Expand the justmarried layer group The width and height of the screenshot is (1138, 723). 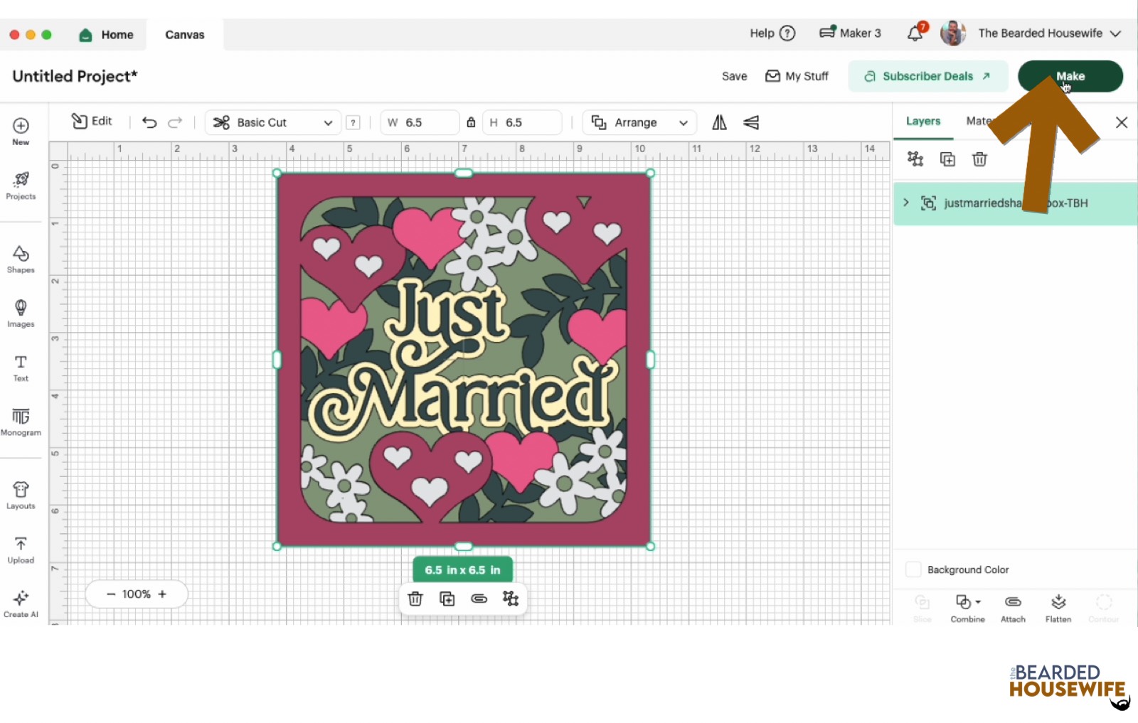click(x=906, y=203)
